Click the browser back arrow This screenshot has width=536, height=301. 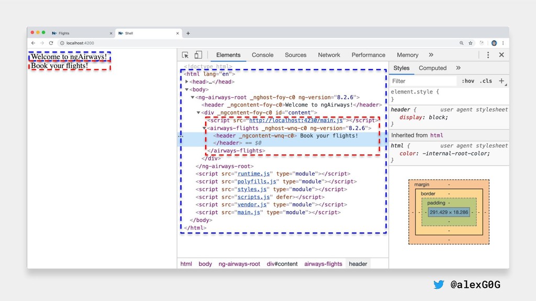[33, 43]
